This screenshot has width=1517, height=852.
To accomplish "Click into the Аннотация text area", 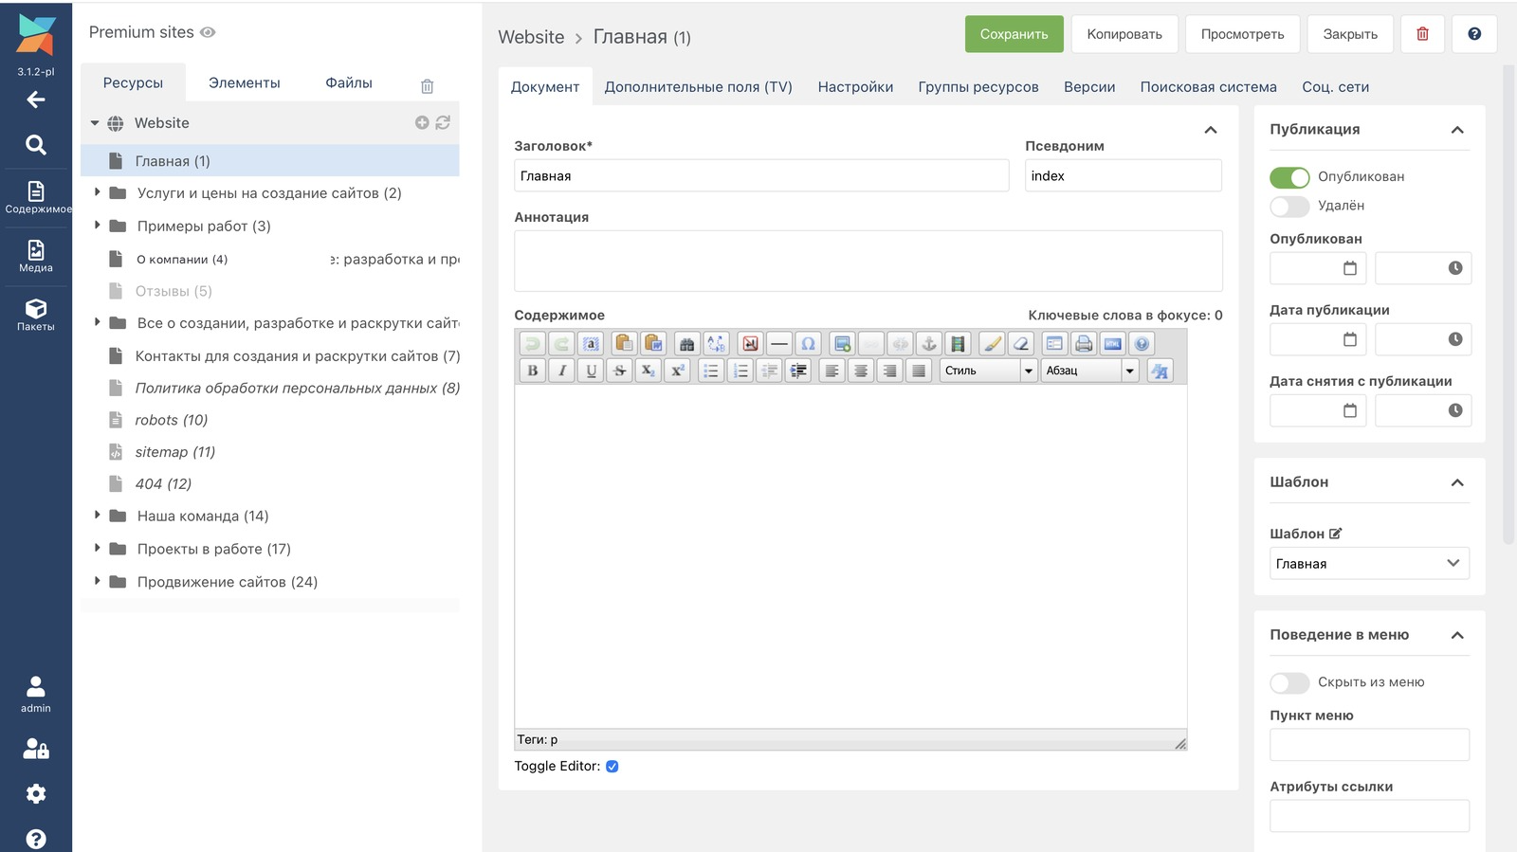I will pyautogui.click(x=868, y=261).
